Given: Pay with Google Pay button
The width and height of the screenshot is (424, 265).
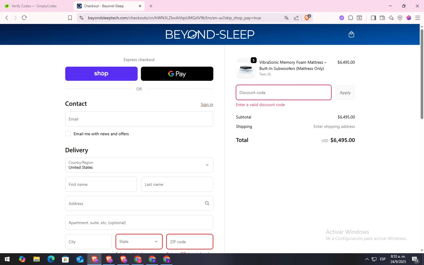Looking at the screenshot, I should (177, 74).
